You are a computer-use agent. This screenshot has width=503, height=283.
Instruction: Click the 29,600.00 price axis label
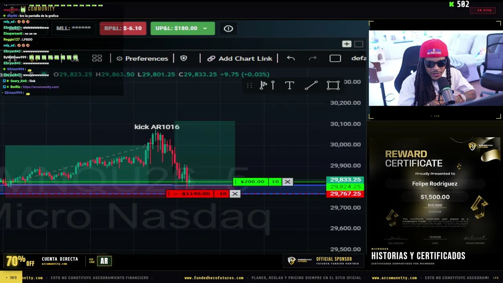(x=345, y=228)
